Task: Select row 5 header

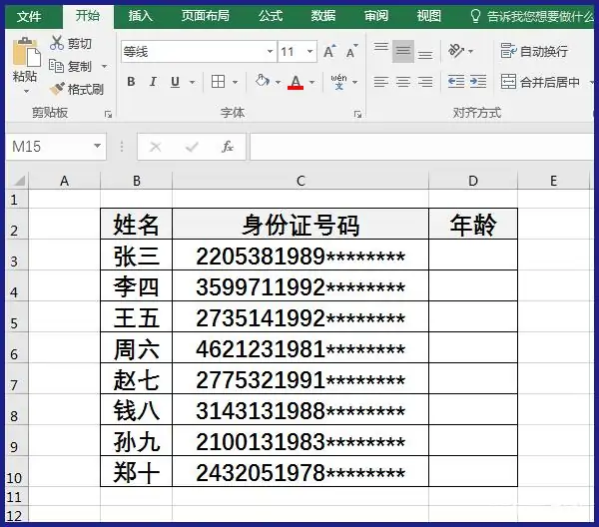Action: 15,317
